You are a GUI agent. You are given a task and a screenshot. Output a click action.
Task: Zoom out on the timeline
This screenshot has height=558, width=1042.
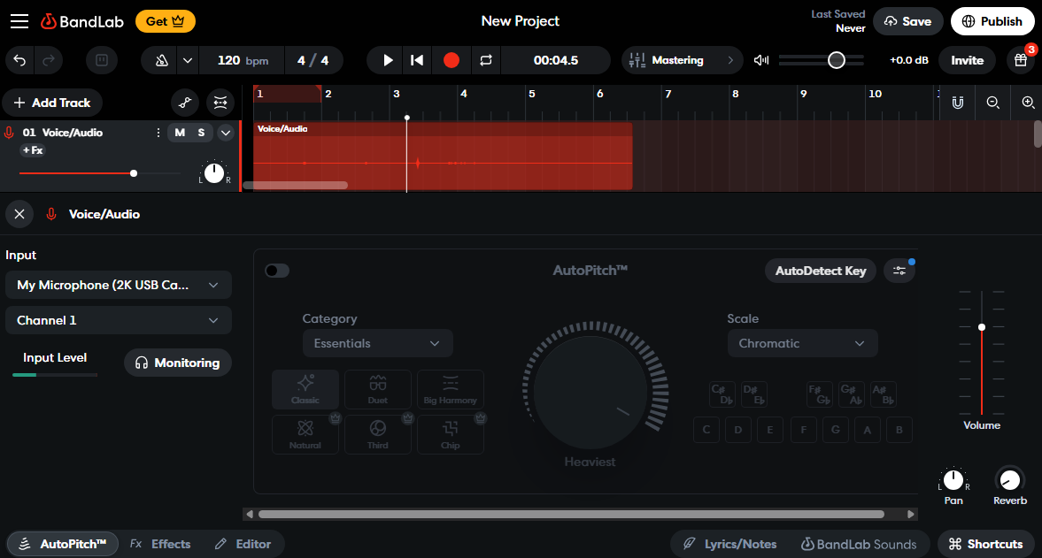[992, 103]
